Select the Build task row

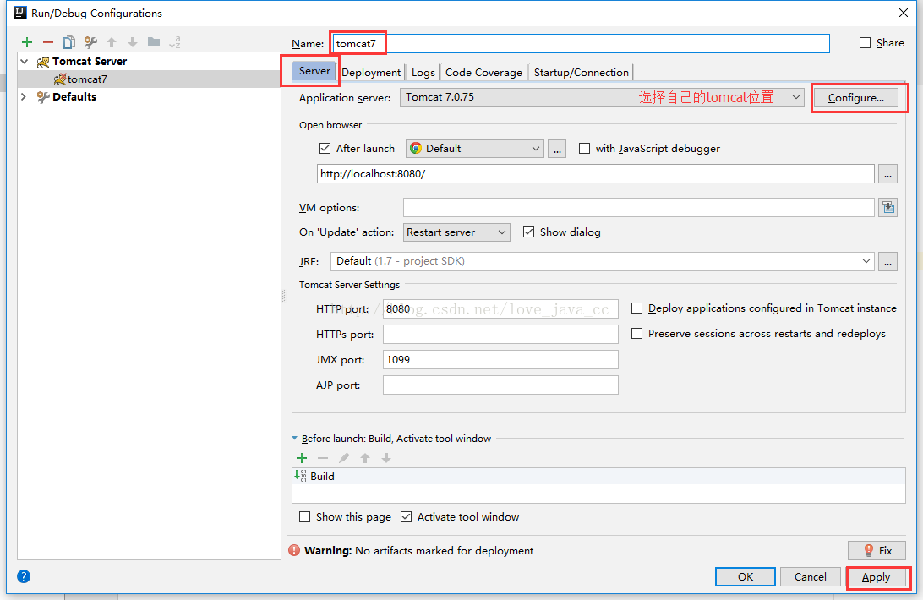click(598, 476)
